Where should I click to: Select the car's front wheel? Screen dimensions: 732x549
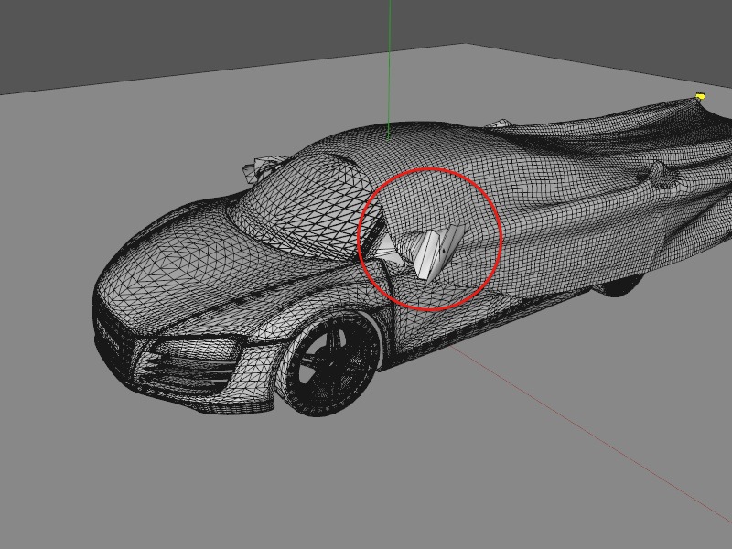[332, 363]
